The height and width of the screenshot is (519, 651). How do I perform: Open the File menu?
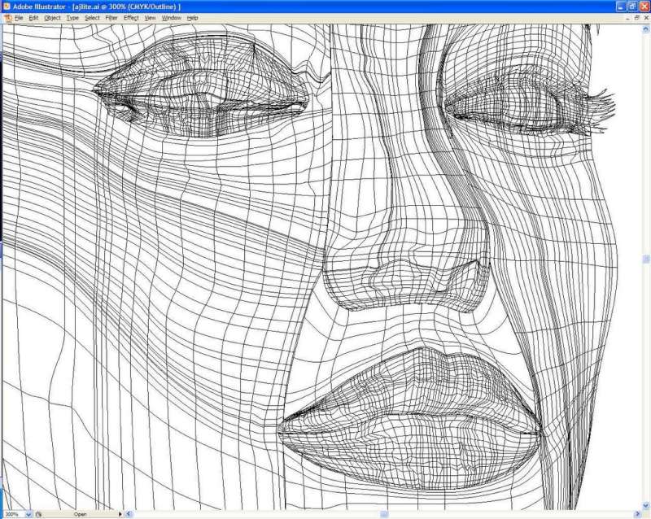[20, 17]
